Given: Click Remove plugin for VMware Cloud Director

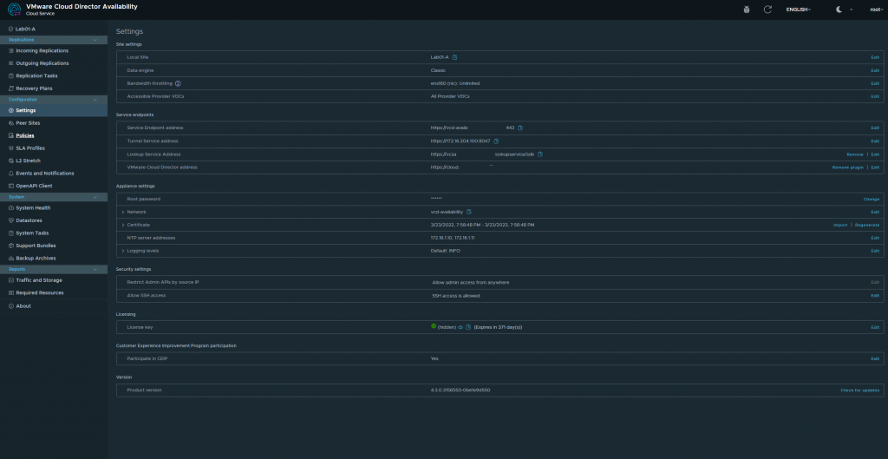Looking at the screenshot, I should pyautogui.click(x=848, y=167).
